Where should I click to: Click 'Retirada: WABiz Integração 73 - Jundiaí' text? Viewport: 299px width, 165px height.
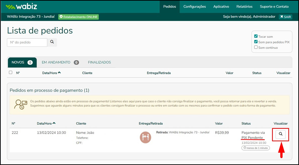pyautogui.click(x=183, y=132)
